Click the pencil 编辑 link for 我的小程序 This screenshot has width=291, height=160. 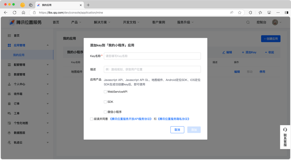pyautogui.click(x=227, y=52)
